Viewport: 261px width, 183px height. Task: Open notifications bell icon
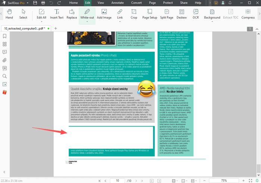point(230,3)
